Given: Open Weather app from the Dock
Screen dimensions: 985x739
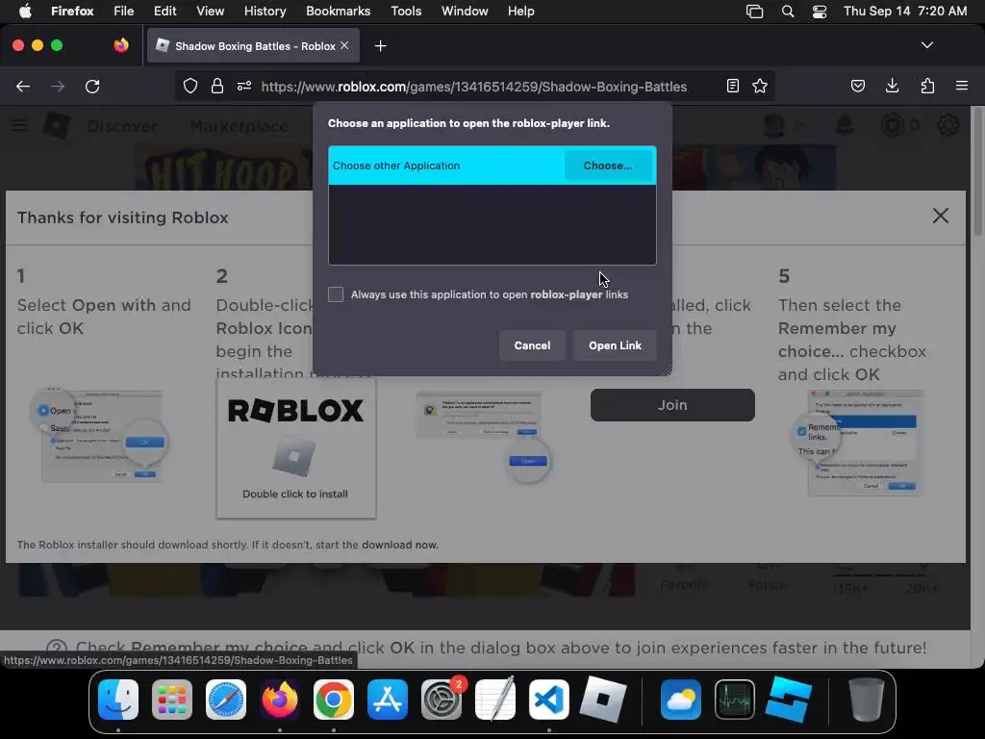Looking at the screenshot, I should [x=681, y=700].
